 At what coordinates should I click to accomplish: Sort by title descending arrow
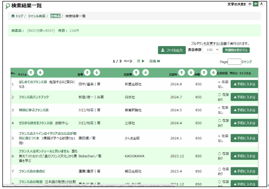40,73
